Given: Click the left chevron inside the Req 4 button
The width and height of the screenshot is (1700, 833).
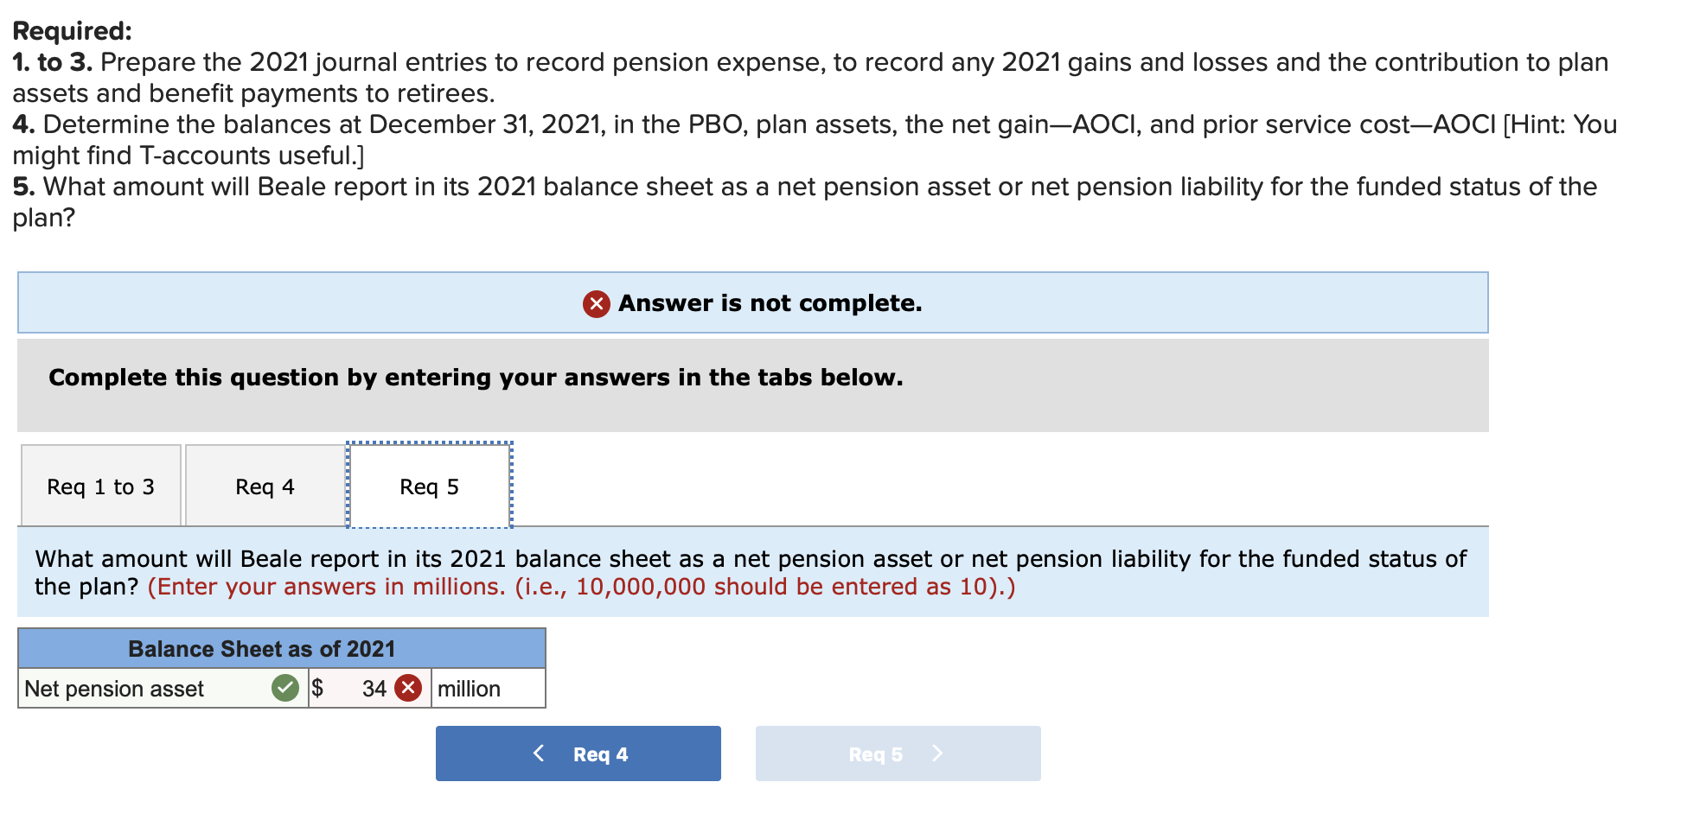Looking at the screenshot, I should click(x=539, y=753).
